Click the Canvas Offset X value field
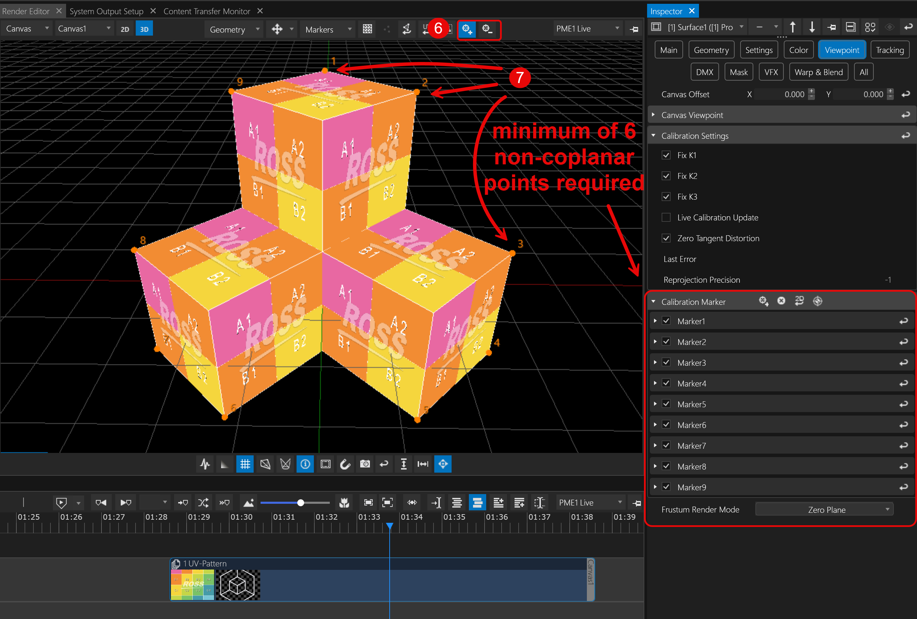 click(780, 94)
